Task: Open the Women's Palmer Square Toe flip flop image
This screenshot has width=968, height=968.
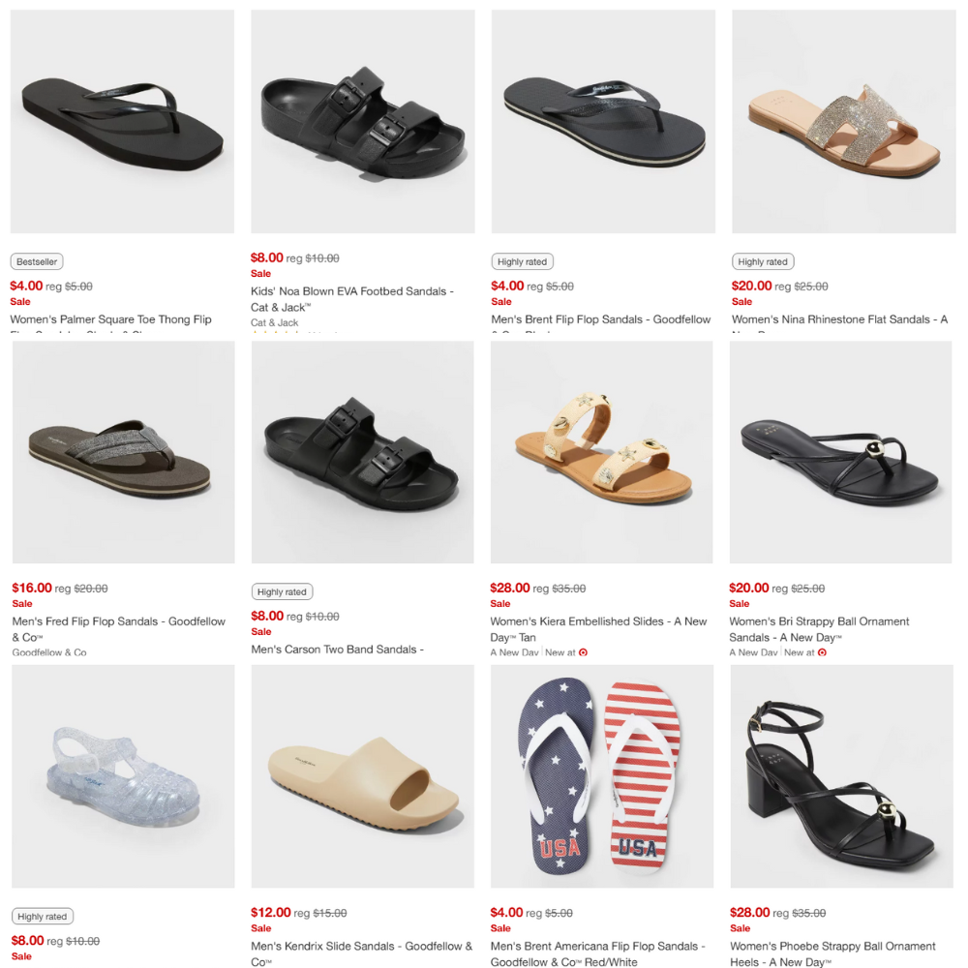Action: (122, 122)
